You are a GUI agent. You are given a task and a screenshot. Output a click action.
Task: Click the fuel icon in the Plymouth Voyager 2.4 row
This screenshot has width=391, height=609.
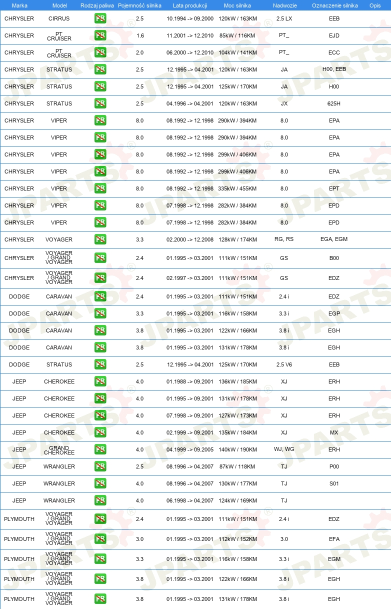[100, 519]
